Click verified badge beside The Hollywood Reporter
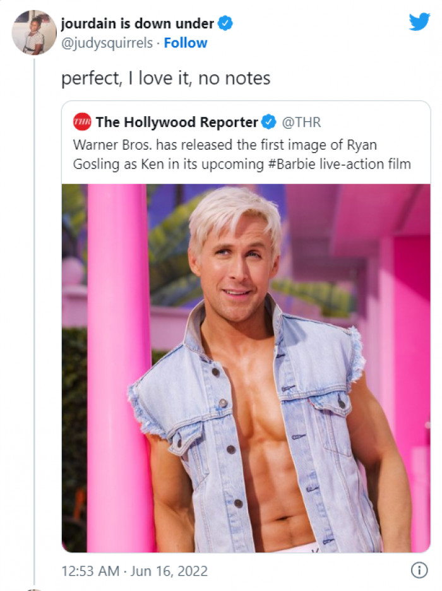This screenshot has width=442, height=591. (269, 122)
